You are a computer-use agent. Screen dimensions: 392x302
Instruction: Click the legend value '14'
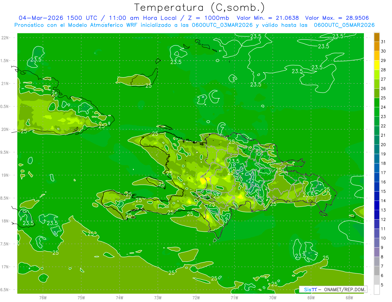[383, 201]
